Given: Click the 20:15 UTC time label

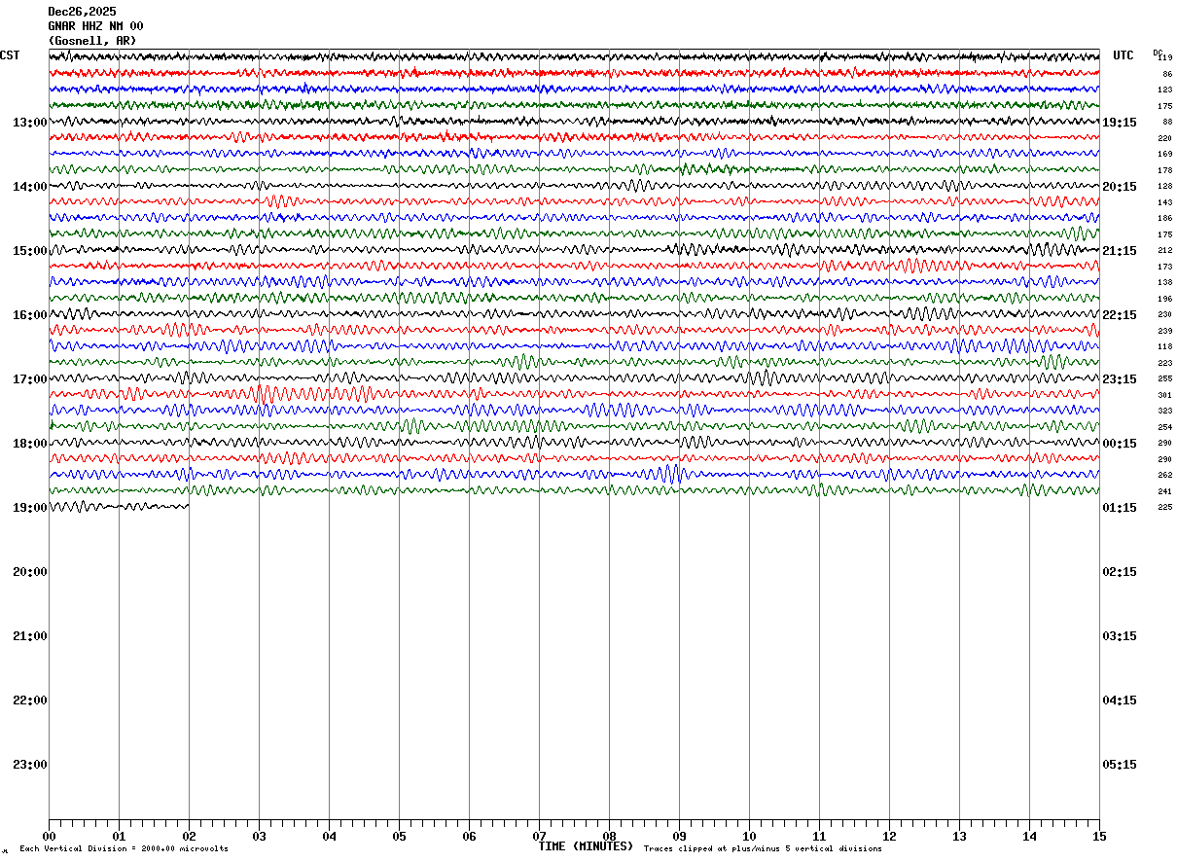Looking at the screenshot, I should pos(1120,187).
